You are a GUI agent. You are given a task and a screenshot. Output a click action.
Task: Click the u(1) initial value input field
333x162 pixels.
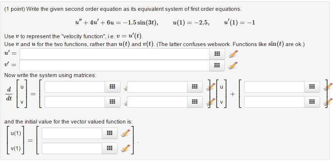tap(72, 133)
